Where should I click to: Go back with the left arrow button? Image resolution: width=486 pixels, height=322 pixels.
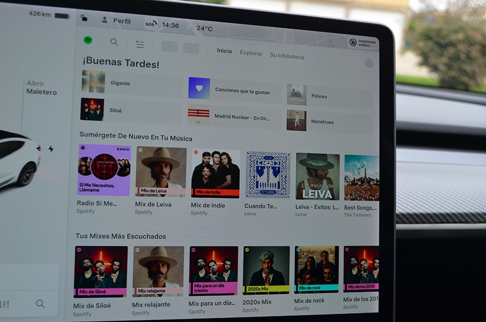[169, 46]
